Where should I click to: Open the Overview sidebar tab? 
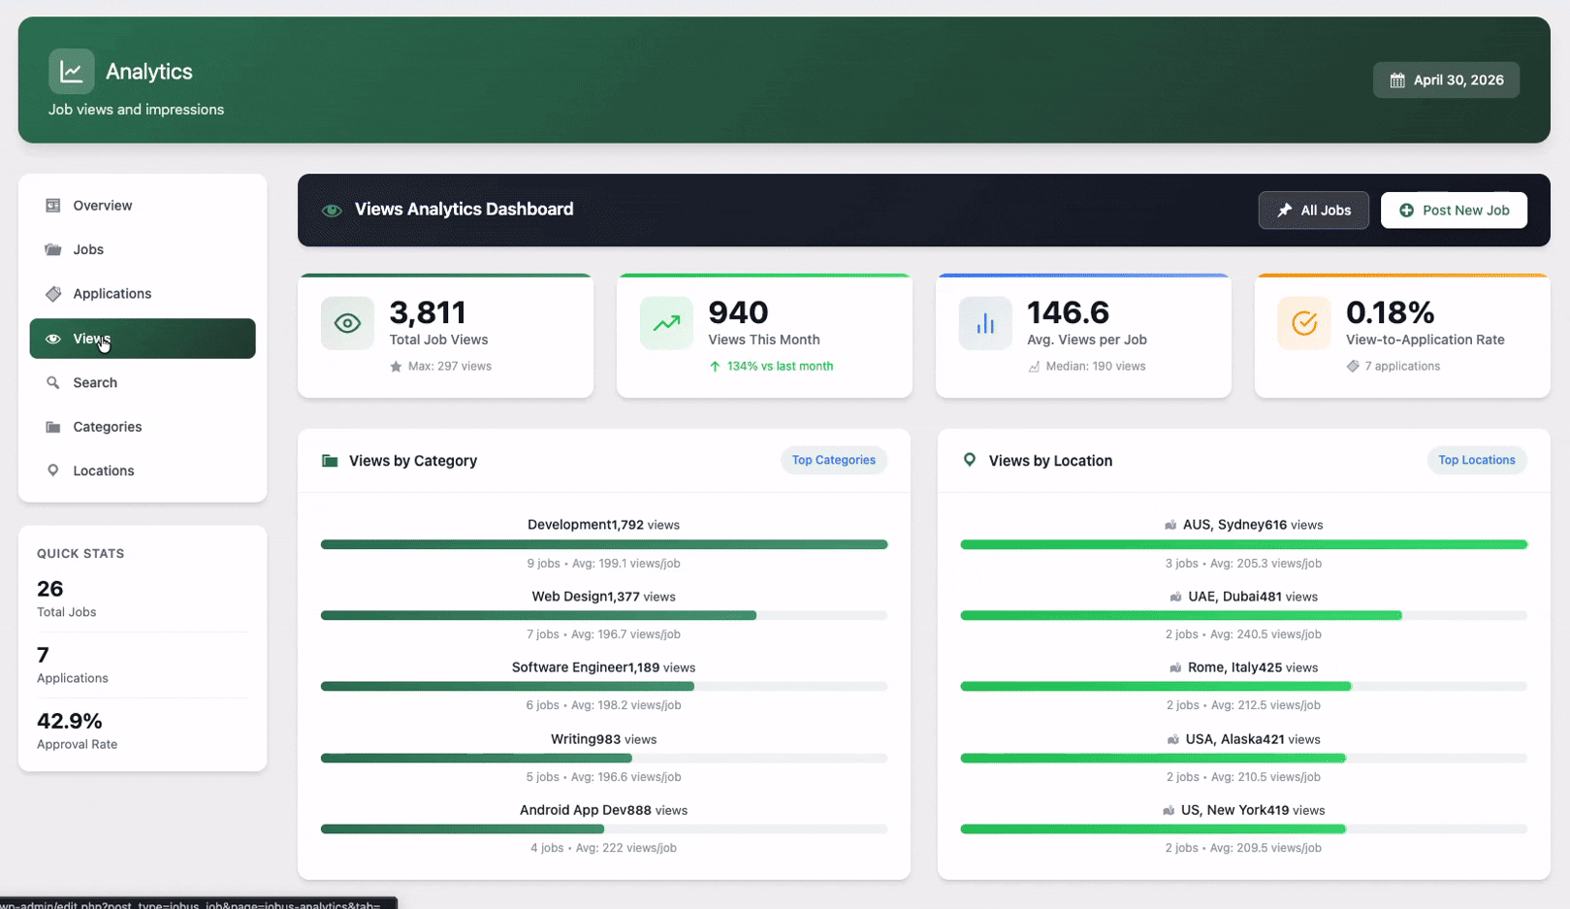pos(102,206)
